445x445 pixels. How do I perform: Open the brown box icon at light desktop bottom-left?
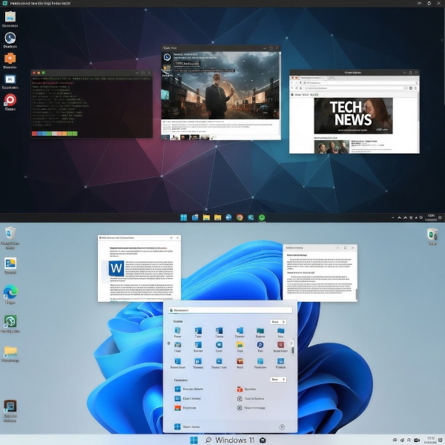[10, 406]
